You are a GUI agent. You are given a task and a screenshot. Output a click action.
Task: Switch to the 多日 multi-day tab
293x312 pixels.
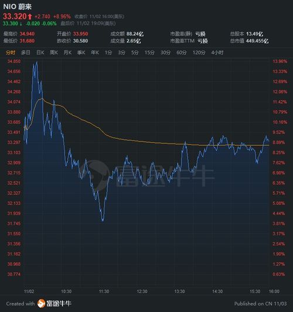pos(26,53)
